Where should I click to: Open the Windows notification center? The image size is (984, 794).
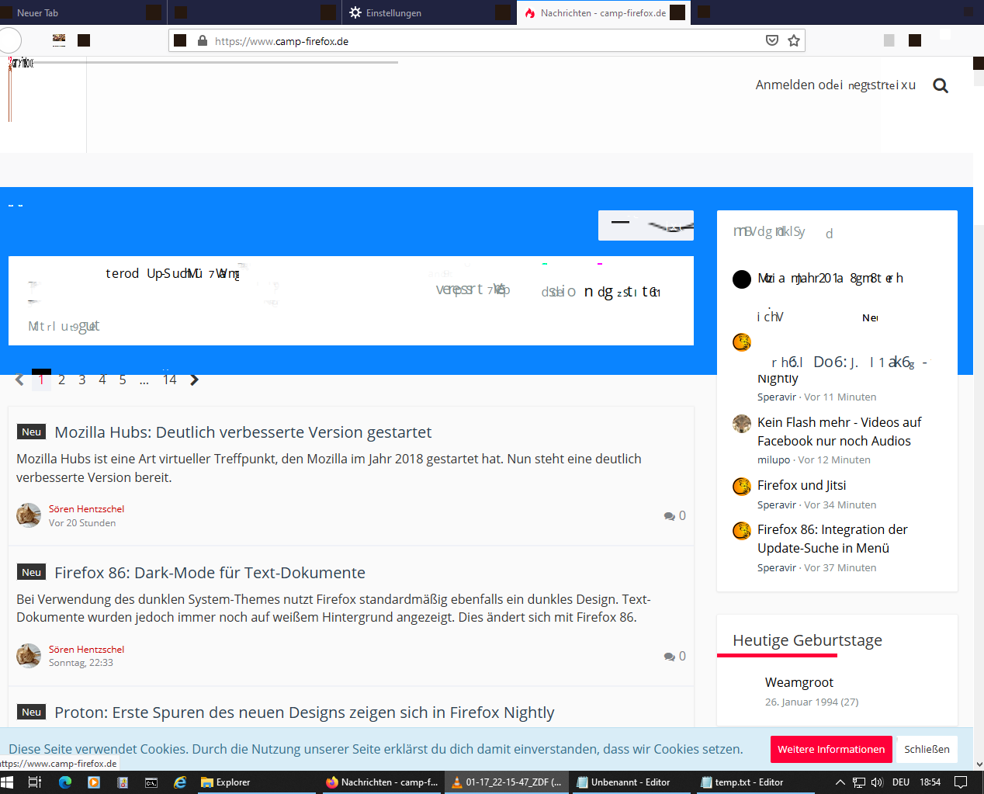pos(960,782)
